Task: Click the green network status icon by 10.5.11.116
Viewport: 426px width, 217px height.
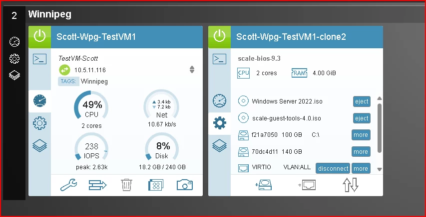Action: [x=64, y=70]
